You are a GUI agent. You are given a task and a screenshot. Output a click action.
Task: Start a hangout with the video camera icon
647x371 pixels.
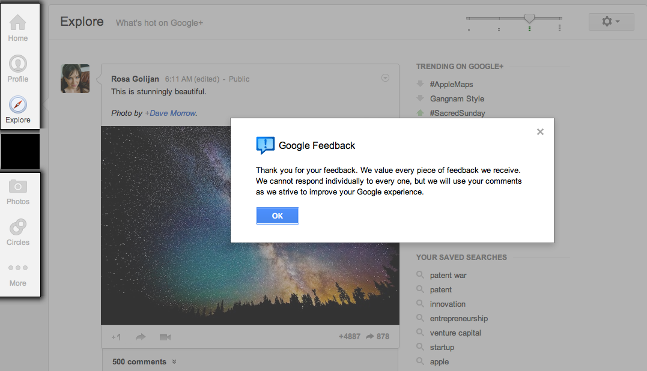coord(165,337)
